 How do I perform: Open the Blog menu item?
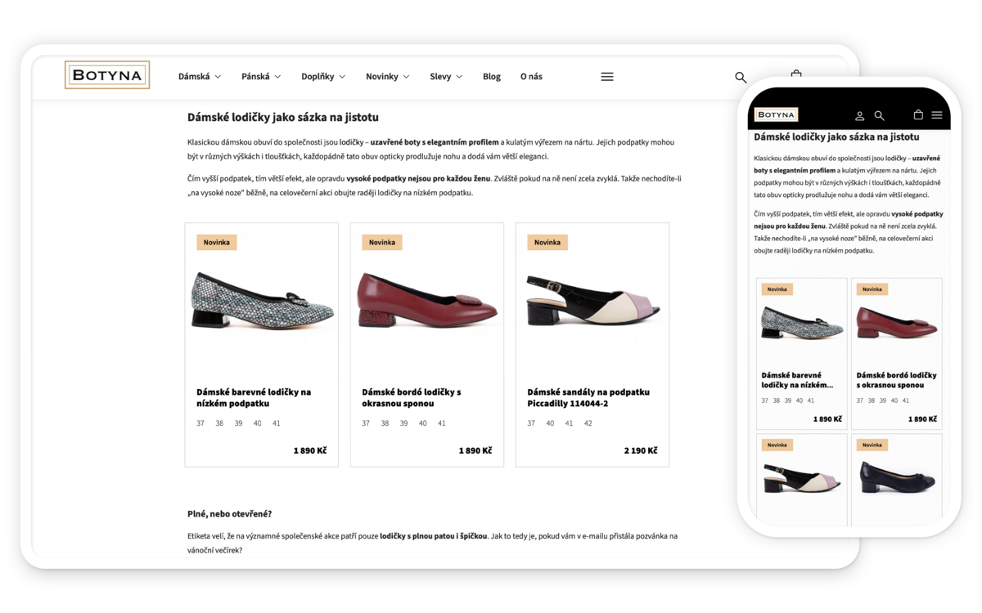click(x=492, y=77)
